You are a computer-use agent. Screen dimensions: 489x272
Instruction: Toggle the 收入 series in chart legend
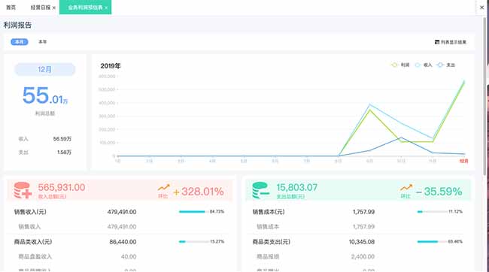424,65
